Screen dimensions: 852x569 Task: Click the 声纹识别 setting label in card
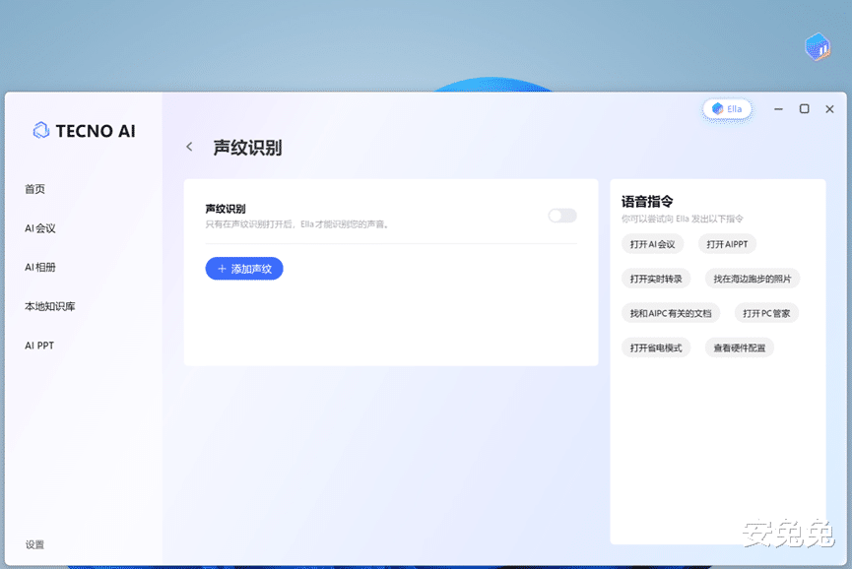tap(226, 209)
